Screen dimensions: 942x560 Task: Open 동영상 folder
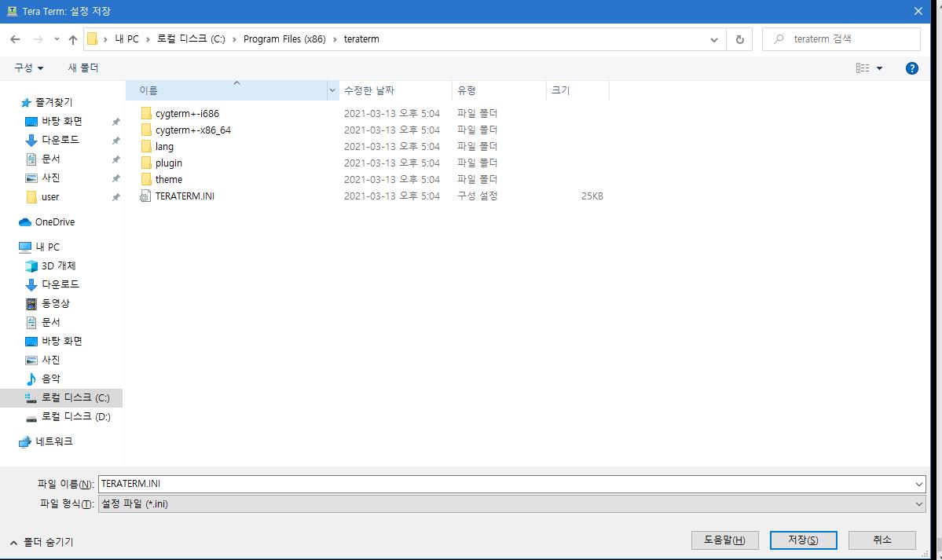tap(55, 303)
